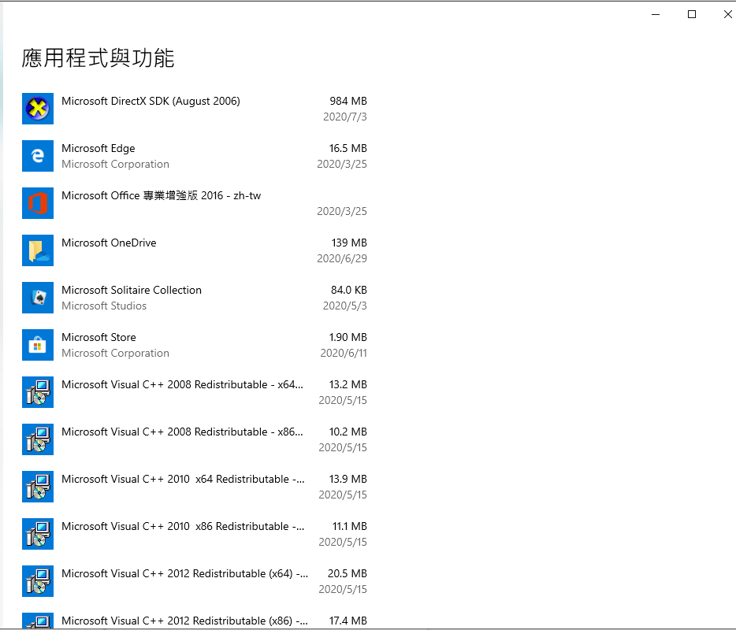Click the 2020/6/11 install date
The image size is (736, 630).
click(344, 354)
